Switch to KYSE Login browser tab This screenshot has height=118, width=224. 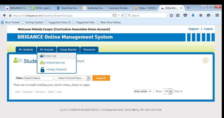tap(42, 8)
